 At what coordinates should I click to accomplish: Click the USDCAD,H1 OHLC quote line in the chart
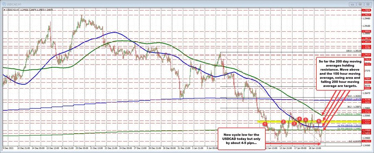pos(30,10)
